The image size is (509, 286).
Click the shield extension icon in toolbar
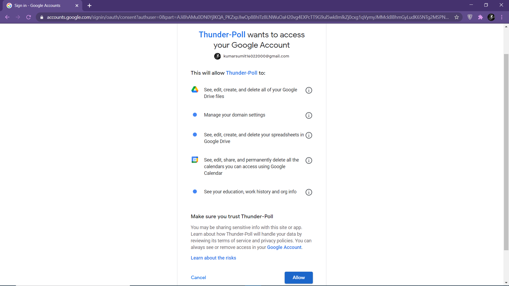coord(470,17)
